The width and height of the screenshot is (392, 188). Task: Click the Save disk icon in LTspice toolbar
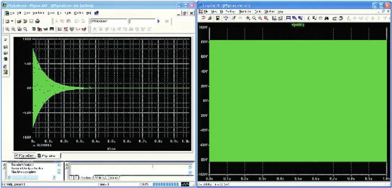218,18
